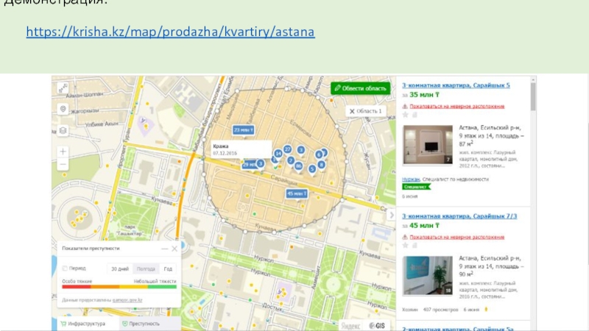Image resolution: width=589 pixels, height=331 pixels.
Task: Click cluster marker numbered 86
Action: click(x=298, y=166)
